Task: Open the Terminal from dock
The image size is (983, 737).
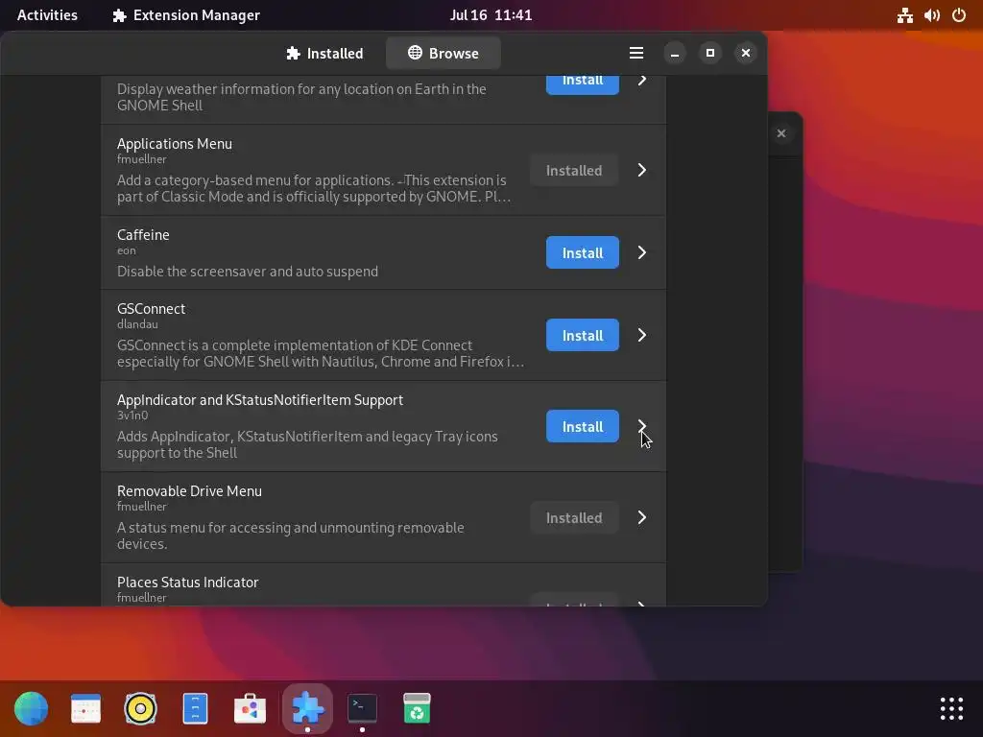Action: coord(362,709)
